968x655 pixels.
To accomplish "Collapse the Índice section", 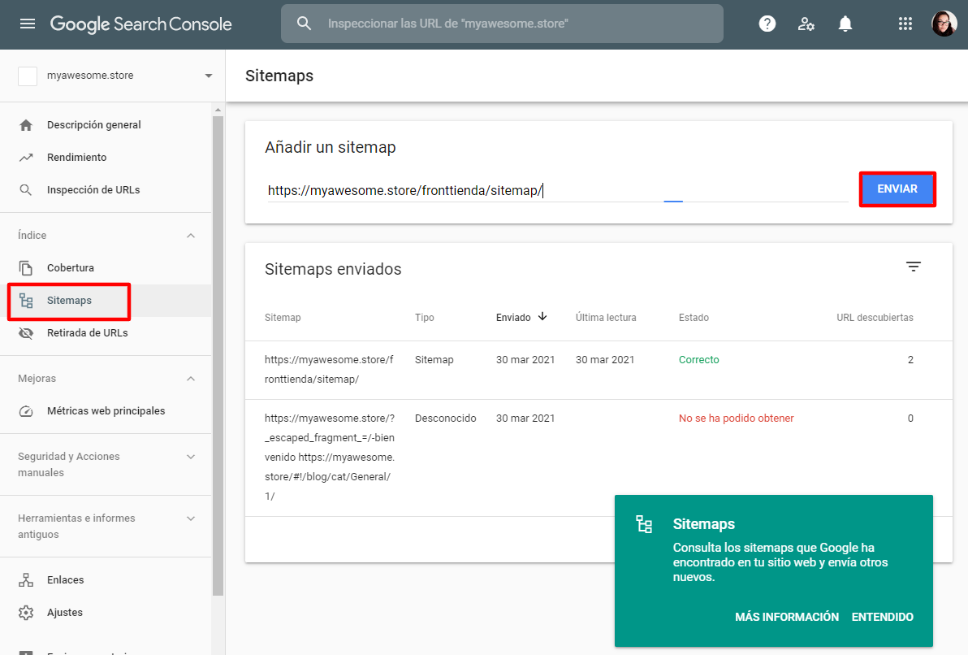I will tap(191, 236).
